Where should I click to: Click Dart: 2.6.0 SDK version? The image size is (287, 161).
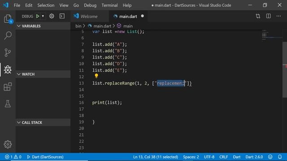254,157
